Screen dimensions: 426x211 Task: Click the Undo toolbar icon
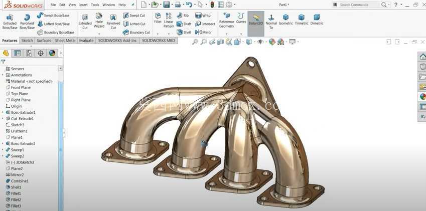(x=189, y=5)
